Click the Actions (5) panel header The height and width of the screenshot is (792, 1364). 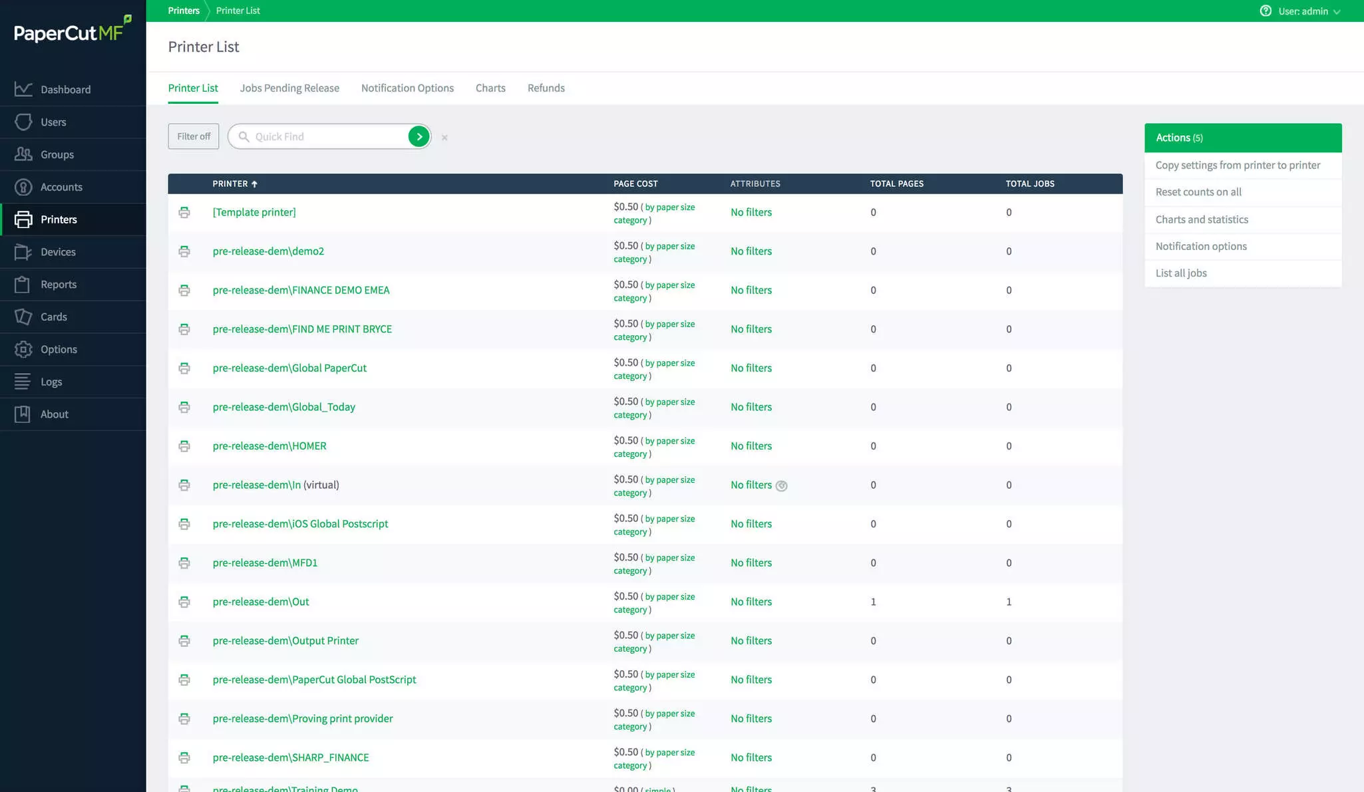tap(1243, 138)
